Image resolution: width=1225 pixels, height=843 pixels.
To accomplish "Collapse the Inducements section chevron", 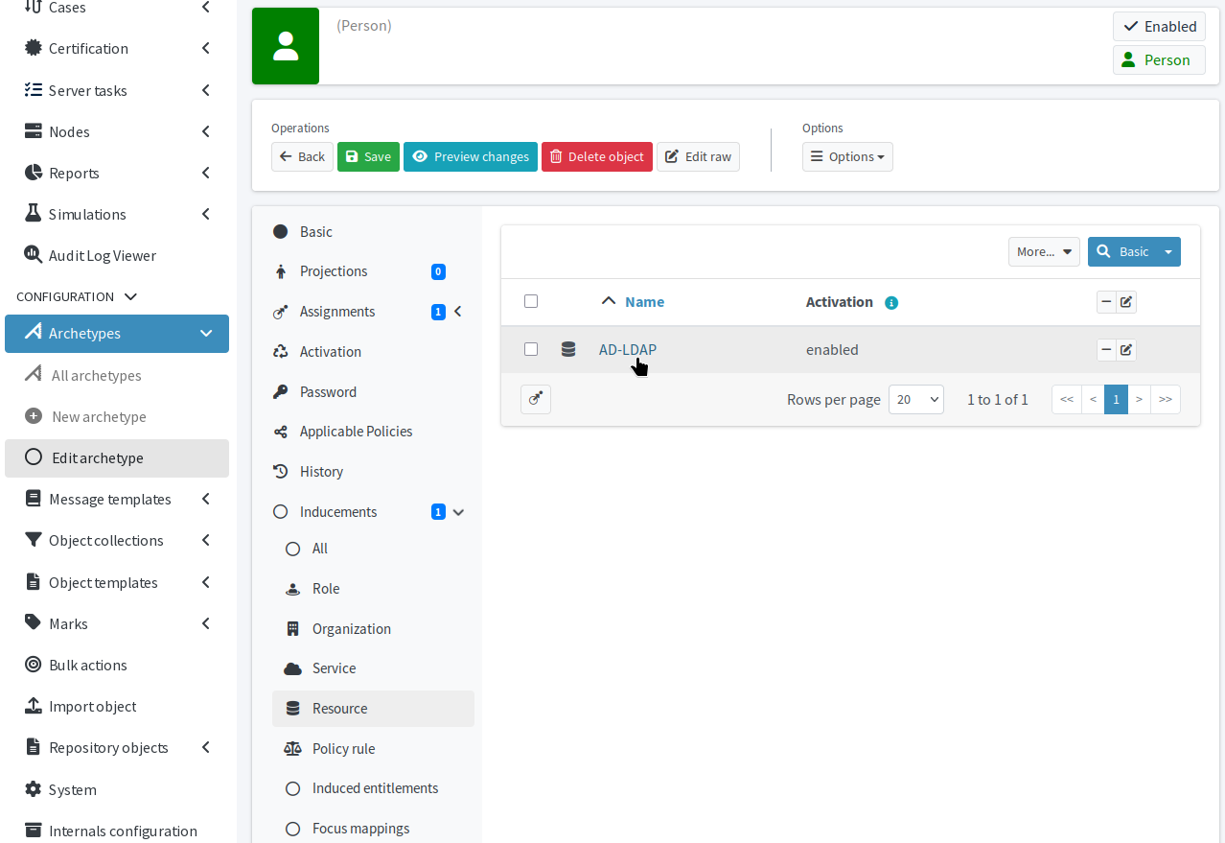I will pos(458,511).
